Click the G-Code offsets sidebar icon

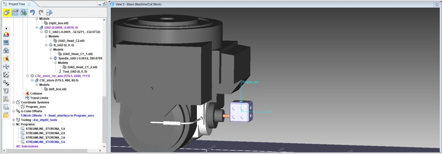pos(6,83)
